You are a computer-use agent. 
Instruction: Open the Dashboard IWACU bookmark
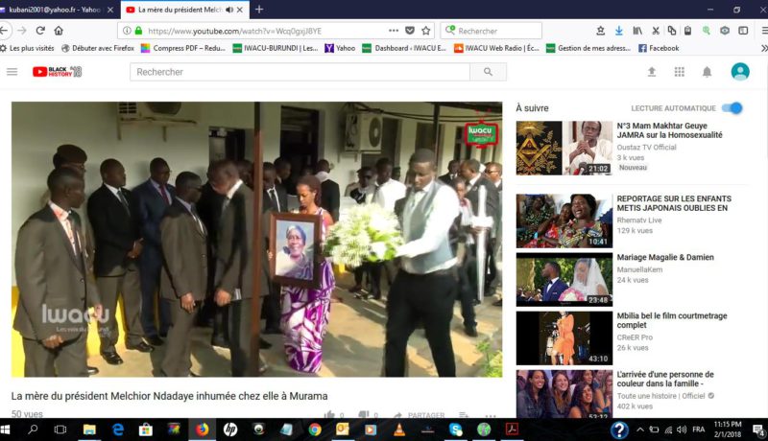(404, 48)
